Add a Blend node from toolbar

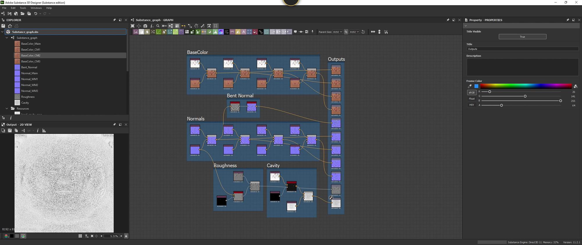coord(141,32)
